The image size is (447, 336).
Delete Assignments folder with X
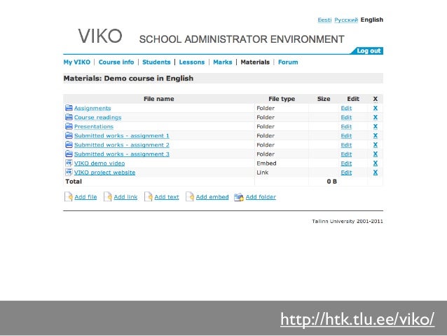click(375, 108)
